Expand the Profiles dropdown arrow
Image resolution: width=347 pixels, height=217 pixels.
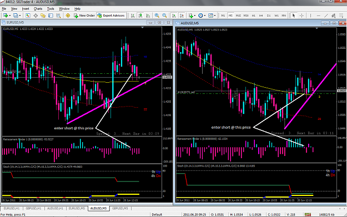[20, 16]
